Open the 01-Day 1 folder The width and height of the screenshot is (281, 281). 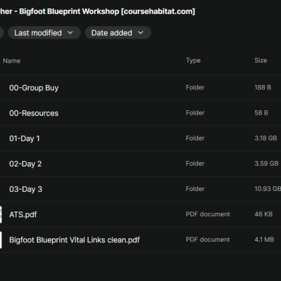(x=25, y=138)
